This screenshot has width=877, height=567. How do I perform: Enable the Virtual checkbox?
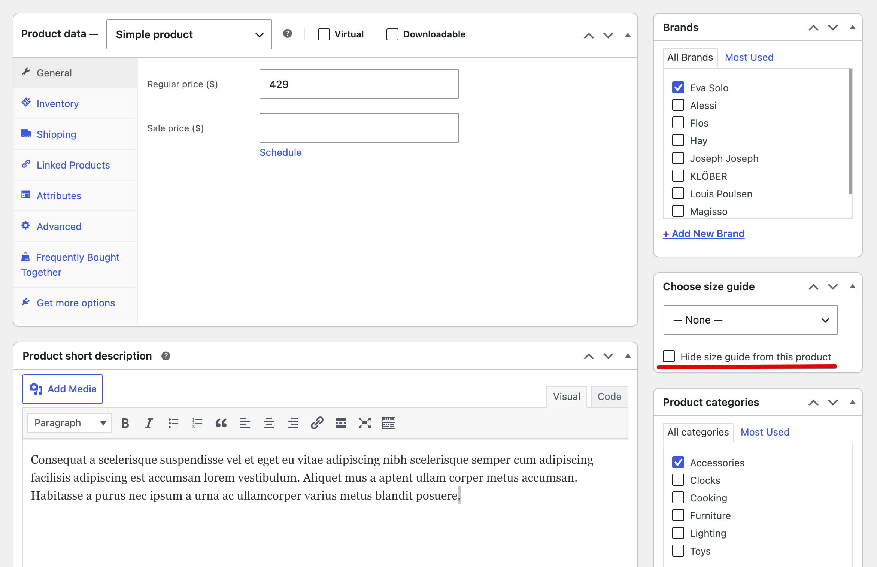[324, 34]
